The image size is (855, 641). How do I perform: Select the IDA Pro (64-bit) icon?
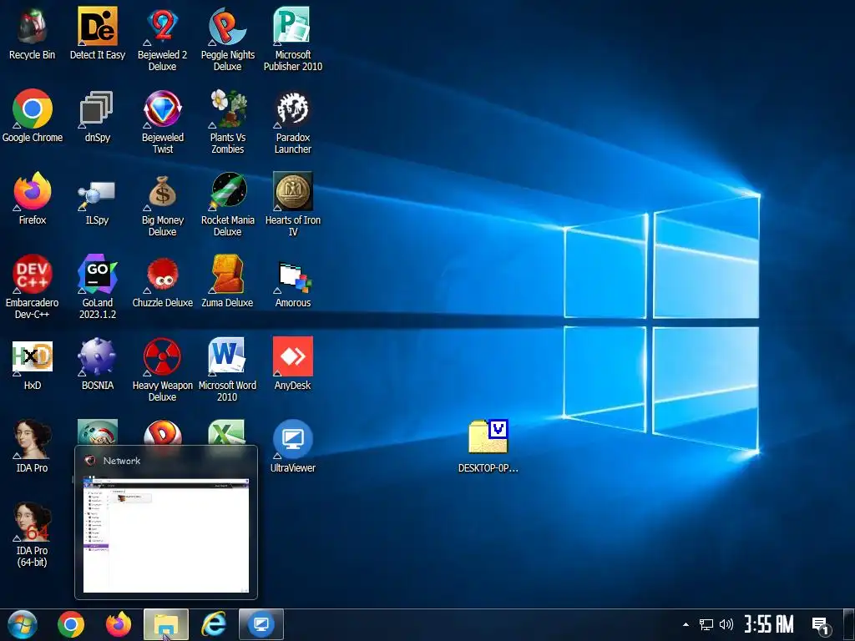(x=33, y=535)
